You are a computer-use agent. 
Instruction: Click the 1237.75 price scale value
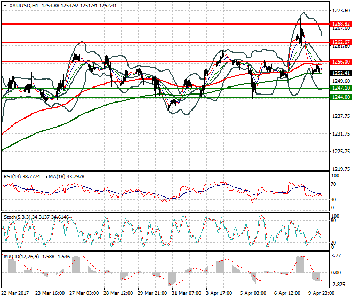(341, 116)
